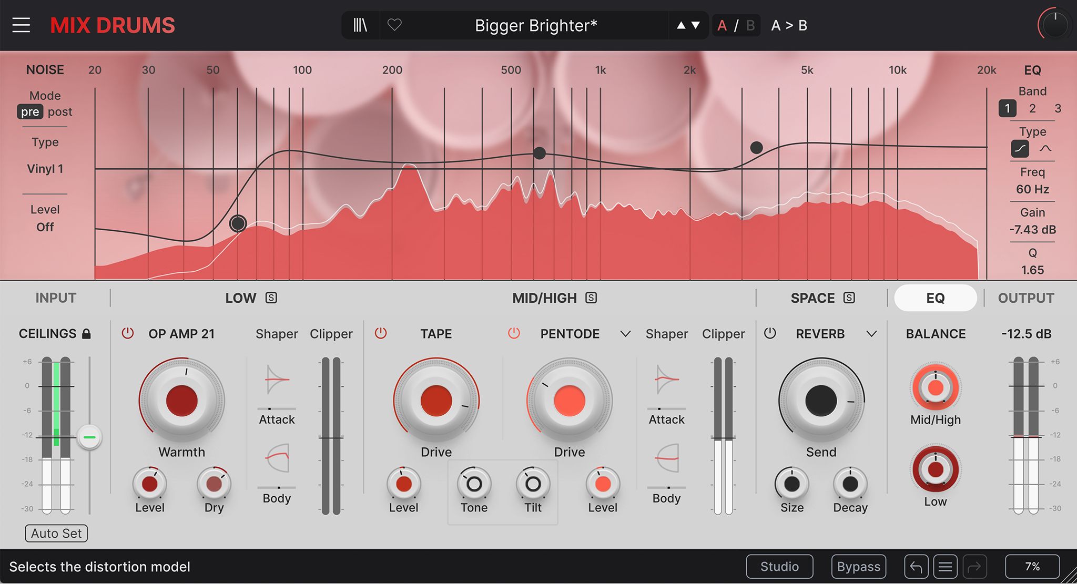Open the Vinyl 1 noise type selector
The height and width of the screenshot is (584, 1077).
click(x=45, y=169)
